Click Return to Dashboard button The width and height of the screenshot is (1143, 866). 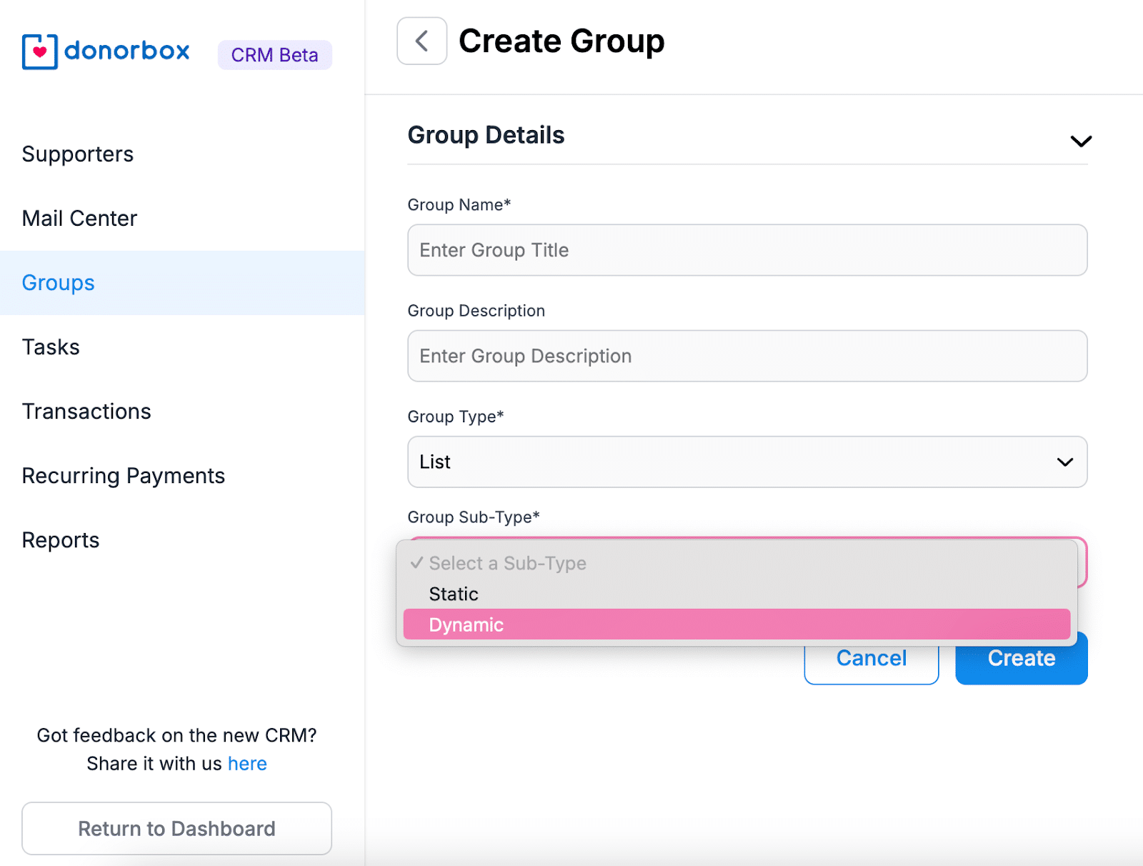(176, 828)
